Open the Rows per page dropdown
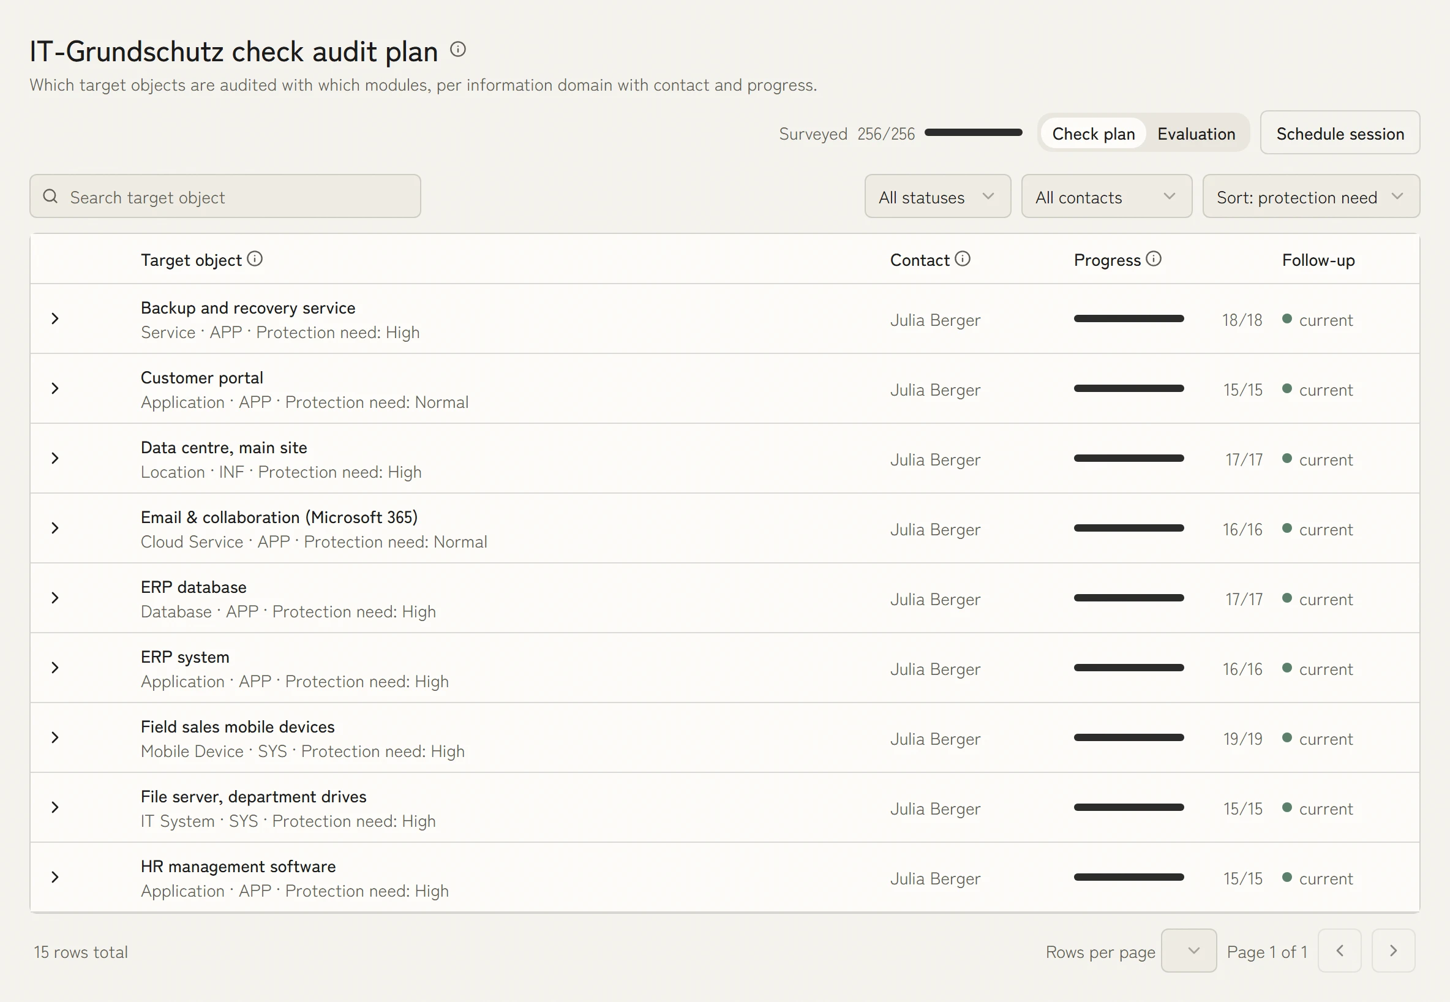This screenshot has height=1002, width=1450. [1189, 951]
